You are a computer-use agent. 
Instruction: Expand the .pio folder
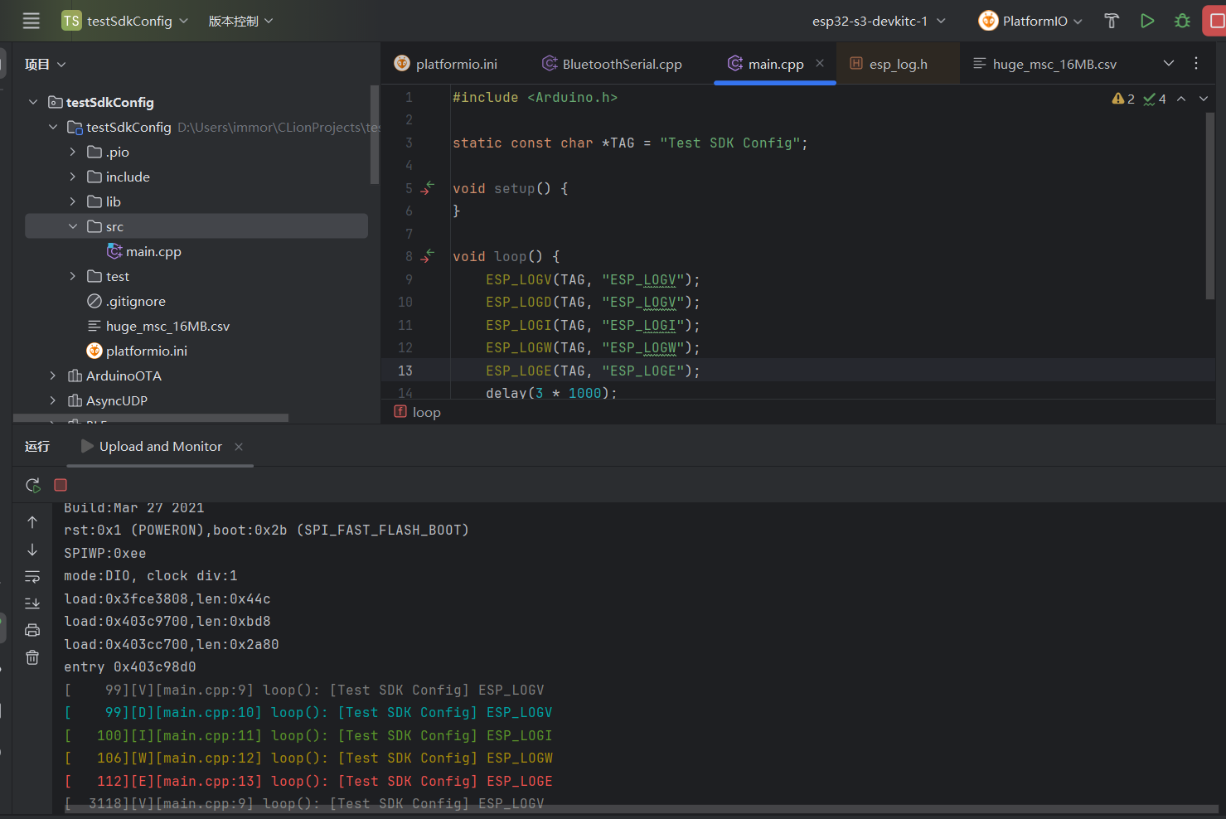tap(73, 152)
